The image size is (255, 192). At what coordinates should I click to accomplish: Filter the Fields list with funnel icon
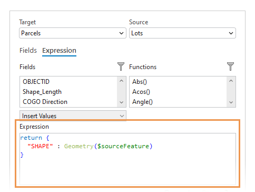(x=121, y=66)
